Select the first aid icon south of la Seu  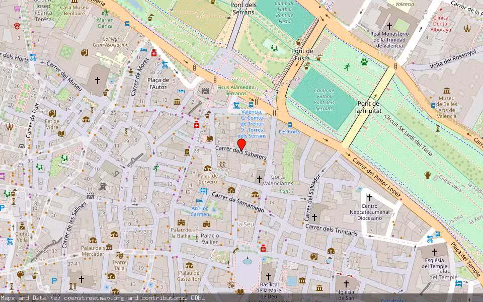[263, 249]
